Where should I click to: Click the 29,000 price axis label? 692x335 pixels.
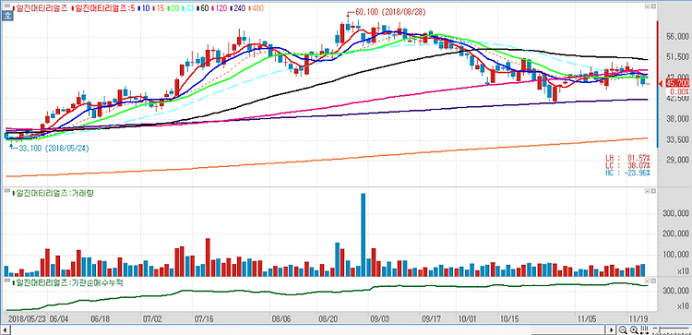(x=677, y=160)
